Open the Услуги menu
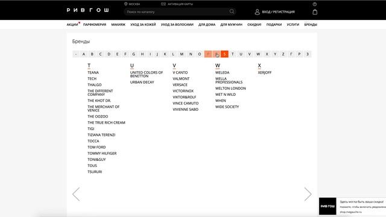Image resolution: width=386 pixels, height=217 pixels. pos(293,25)
